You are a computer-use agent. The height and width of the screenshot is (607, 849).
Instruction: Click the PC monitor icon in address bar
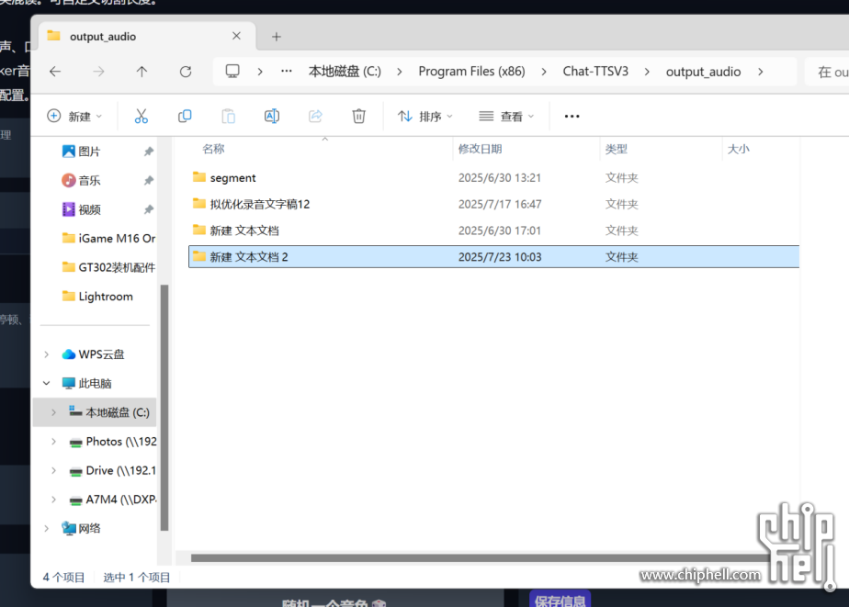click(x=232, y=72)
